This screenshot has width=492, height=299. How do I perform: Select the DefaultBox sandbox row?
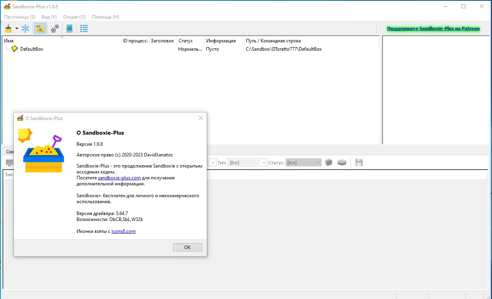pyautogui.click(x=190, y=49)
